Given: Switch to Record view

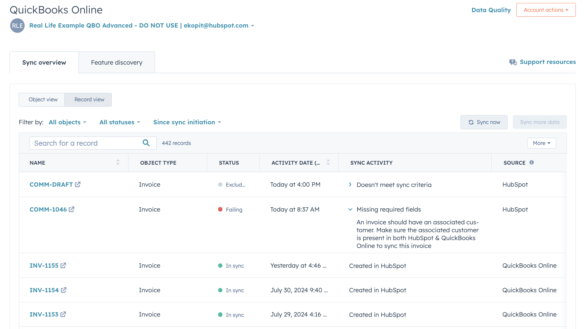Looking at the screenshot, I should (88, 100).
